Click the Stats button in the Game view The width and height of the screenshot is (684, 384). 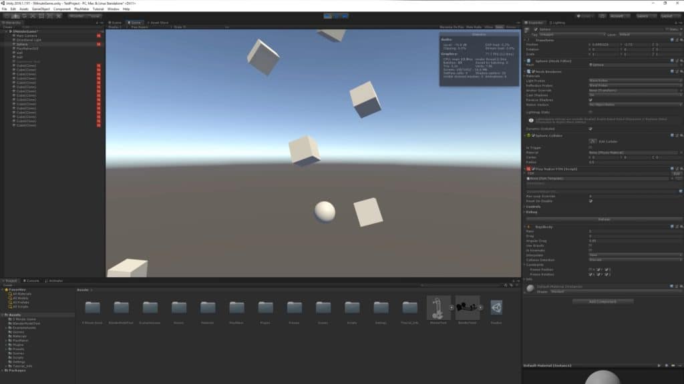click(499, 27)
